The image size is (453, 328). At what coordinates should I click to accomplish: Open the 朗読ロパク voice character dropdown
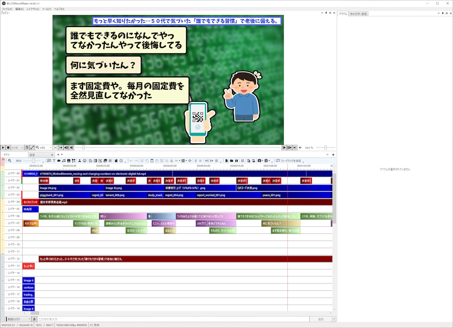point(18,319)
